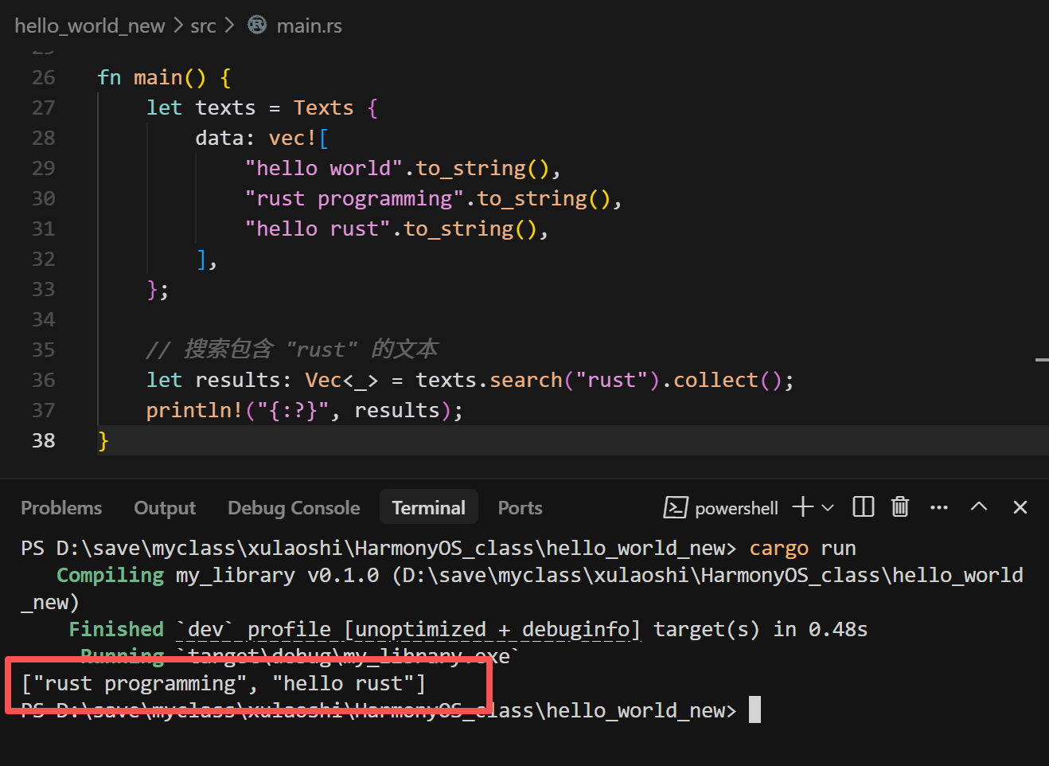Click the terminal cursor at the prompt

755,709
